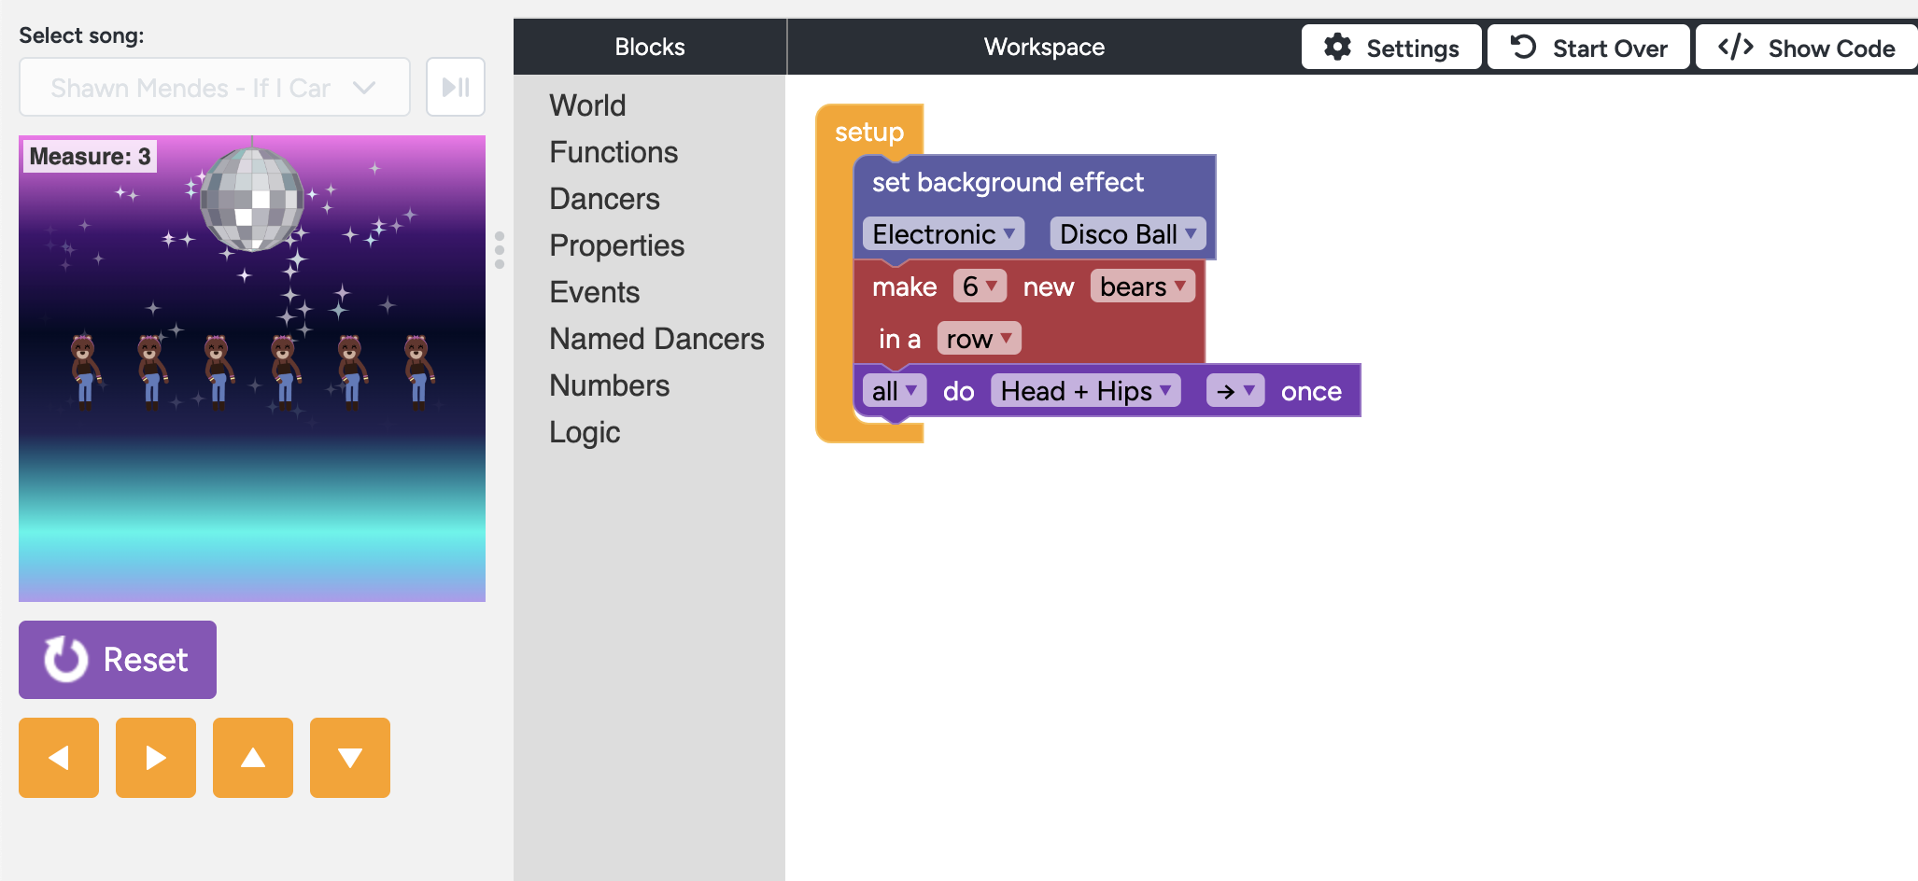Click the Blocks header tab

(650, 47)
